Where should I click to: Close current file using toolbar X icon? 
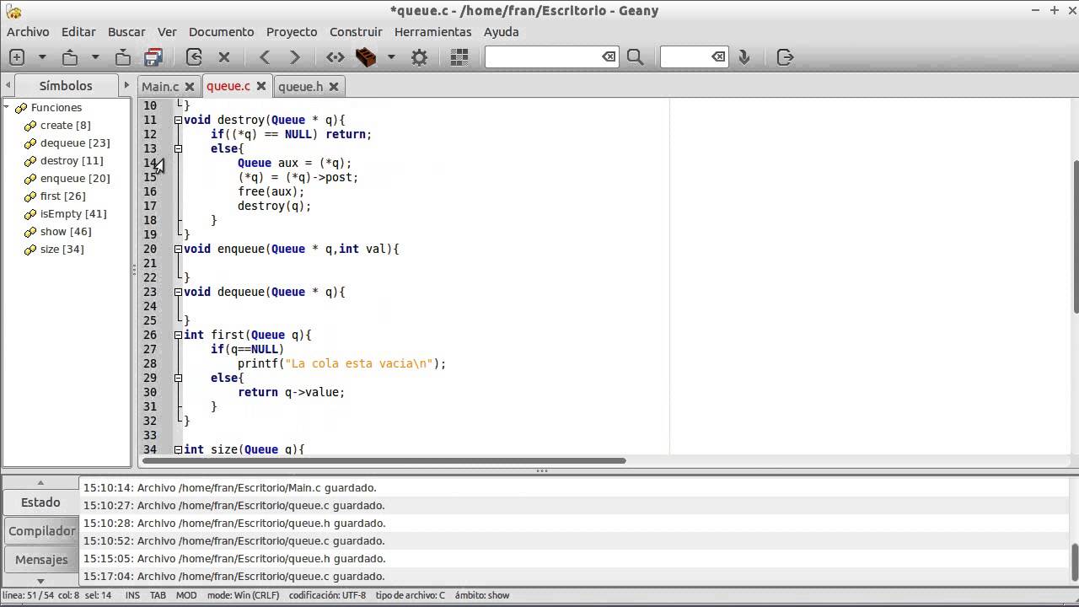pyautogui.click(x=224, y=57)
